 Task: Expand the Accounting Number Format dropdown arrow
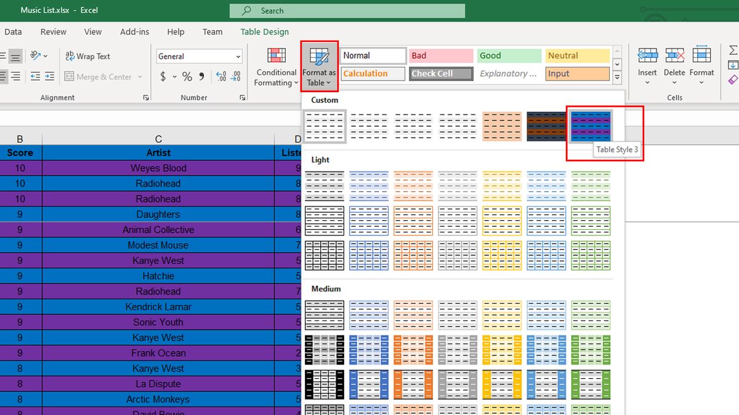174,76
